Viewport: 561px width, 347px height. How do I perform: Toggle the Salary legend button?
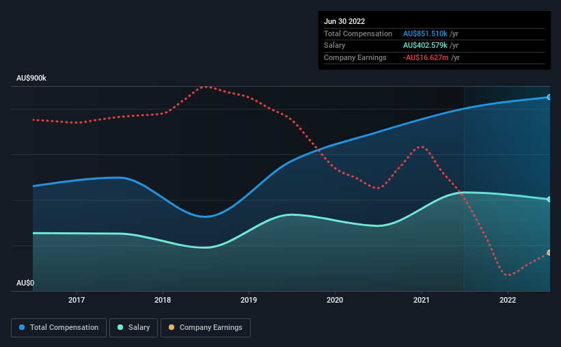(x=133, y=328)
